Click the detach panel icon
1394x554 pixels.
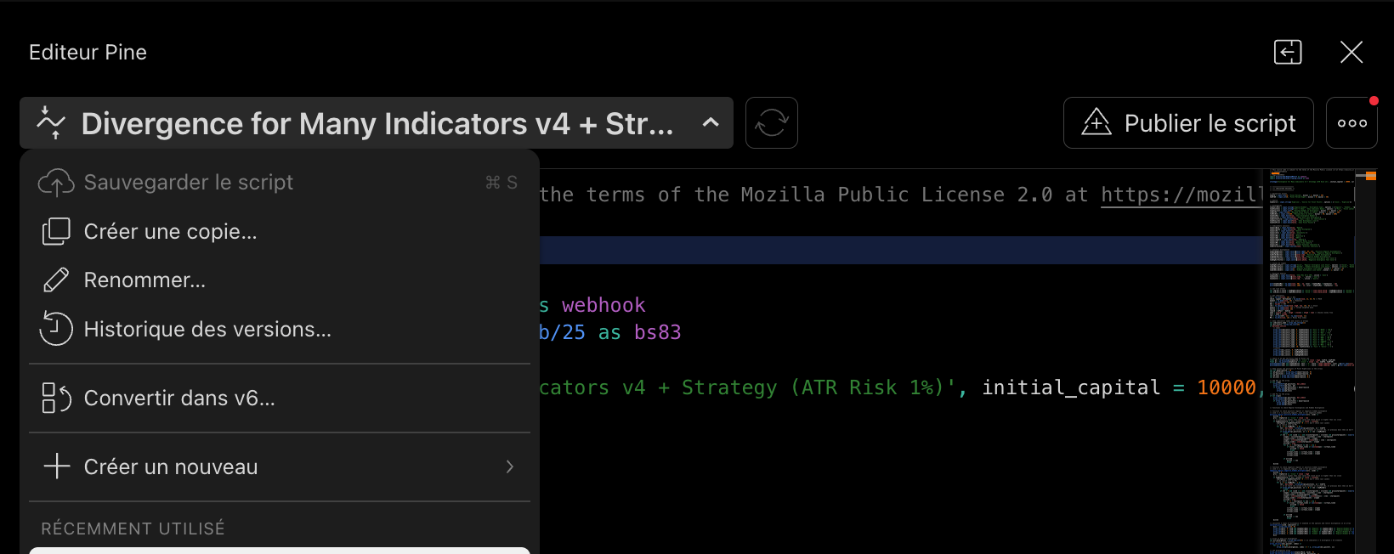coord(1288,52)
